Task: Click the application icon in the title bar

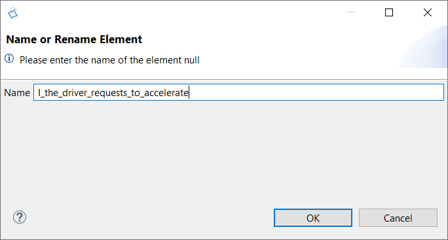Action: [x=13, y=13]
